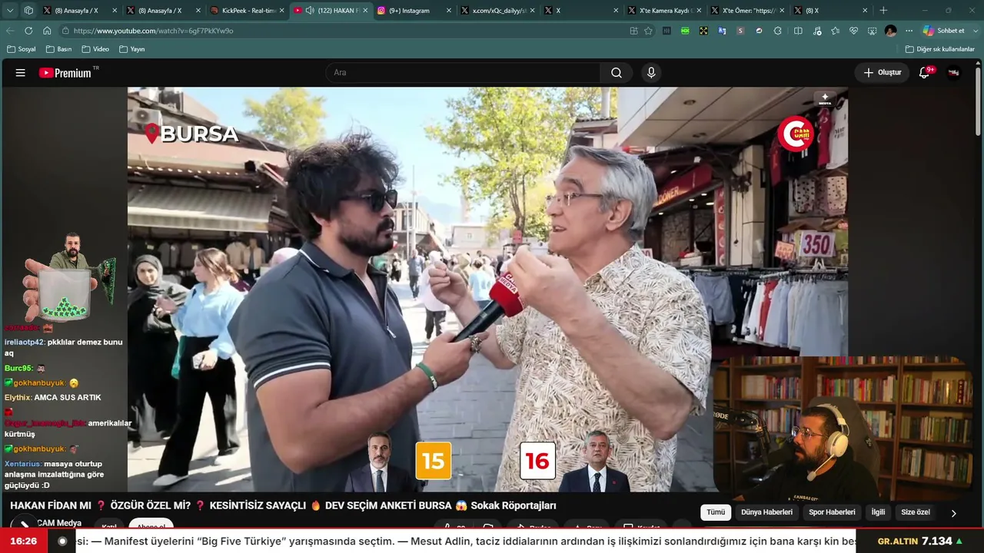
Task: Switch to the X'te Ömer tab
Action: 748,11
